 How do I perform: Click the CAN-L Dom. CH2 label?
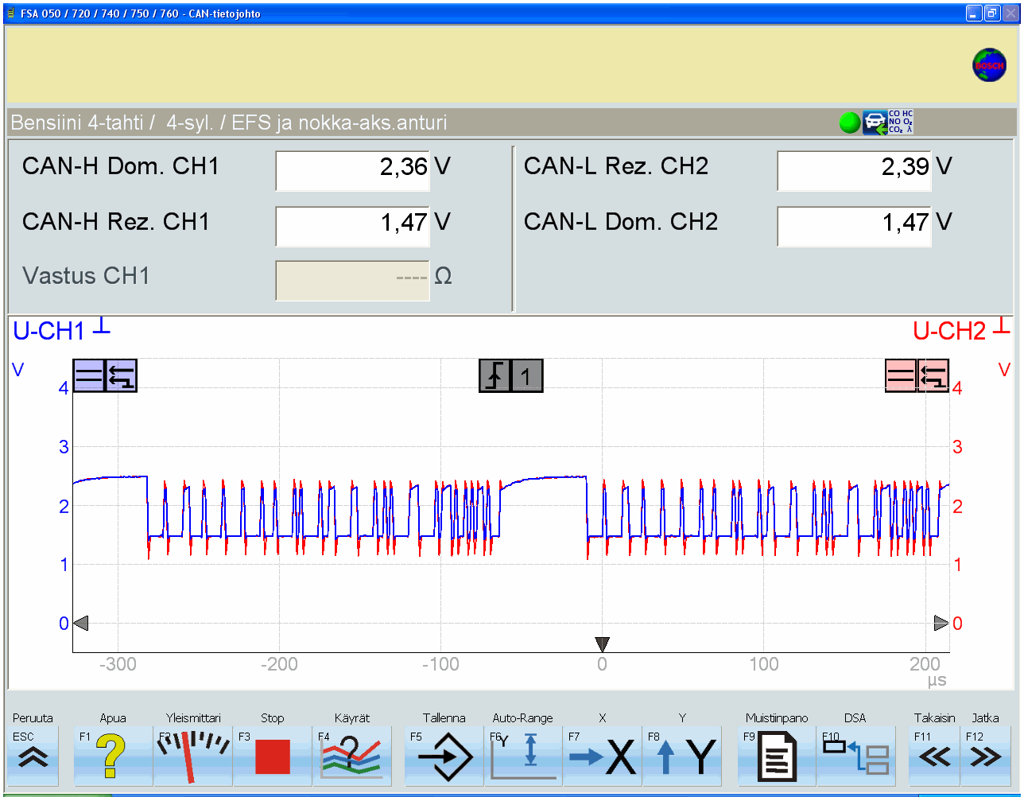coord(621,222)
